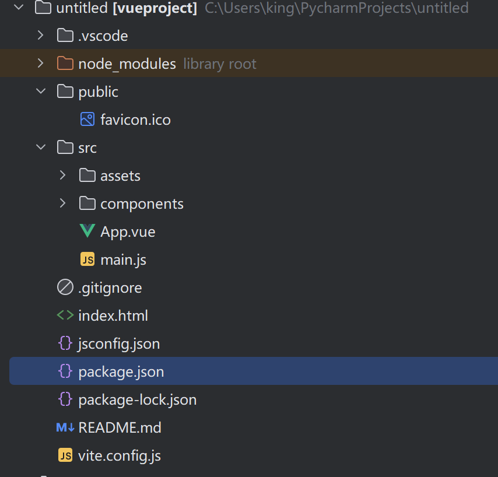
Task: Expand the .vscode folder chevron
Action: (x=40, y=36)
